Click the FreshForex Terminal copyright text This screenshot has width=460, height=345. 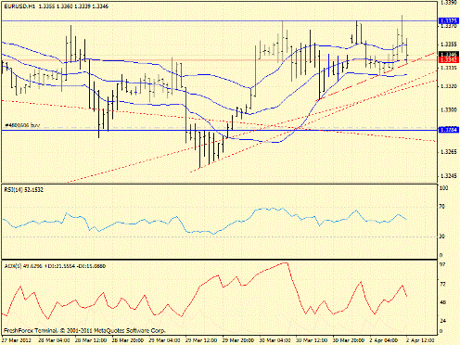[84, 330]
